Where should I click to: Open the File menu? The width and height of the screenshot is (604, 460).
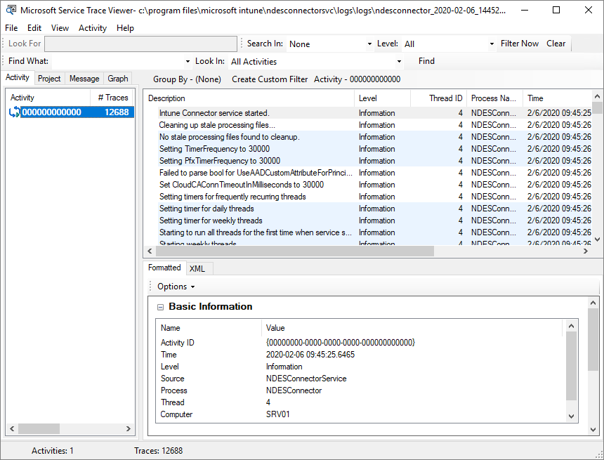tap(11, 28)
